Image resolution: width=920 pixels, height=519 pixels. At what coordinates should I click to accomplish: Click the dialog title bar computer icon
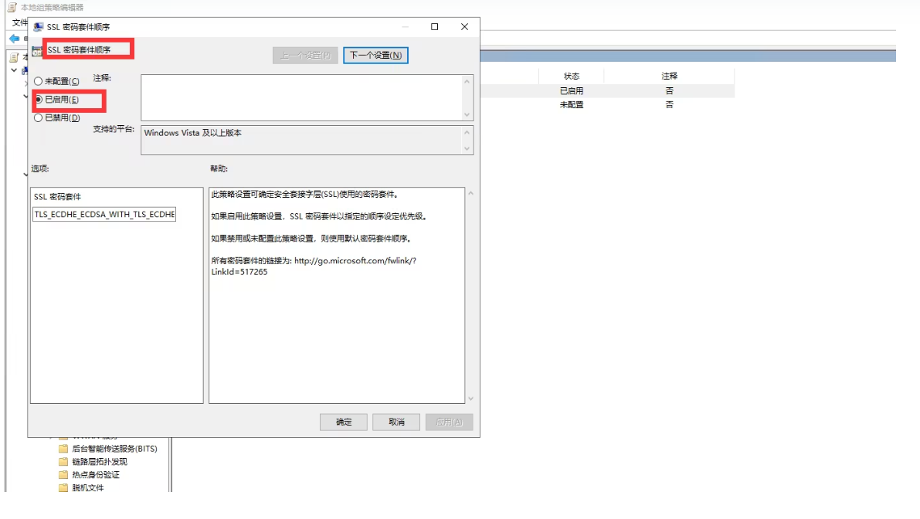[38, 27]
